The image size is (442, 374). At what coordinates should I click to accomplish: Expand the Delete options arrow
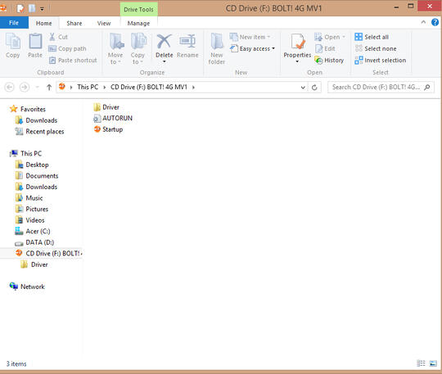click(x=164, y=61)
